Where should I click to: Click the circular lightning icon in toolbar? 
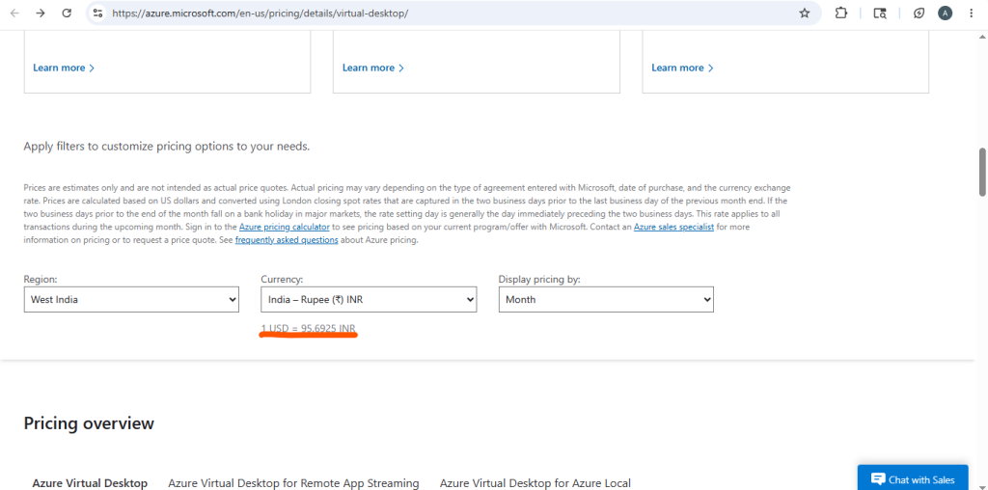point(919,14)
